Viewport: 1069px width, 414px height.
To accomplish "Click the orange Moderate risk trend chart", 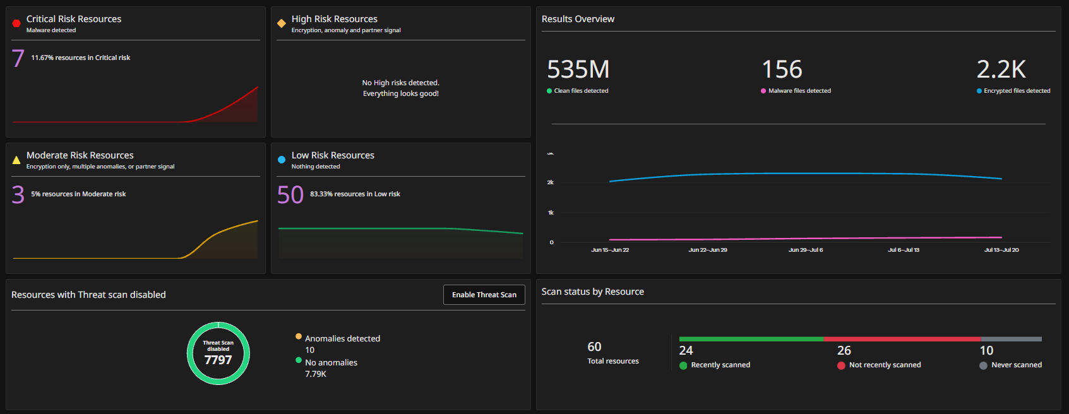I will 135,239.
